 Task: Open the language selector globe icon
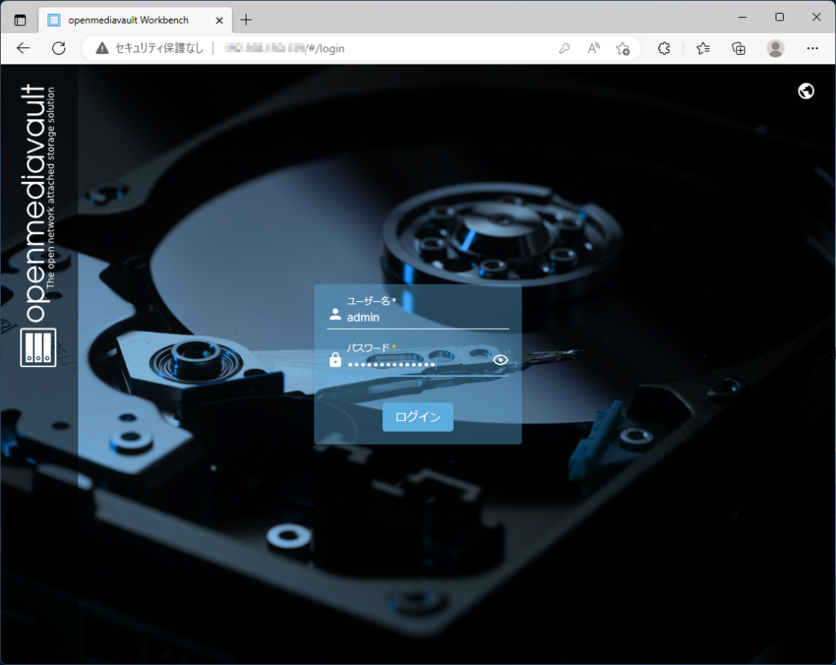tap(806, 91)
